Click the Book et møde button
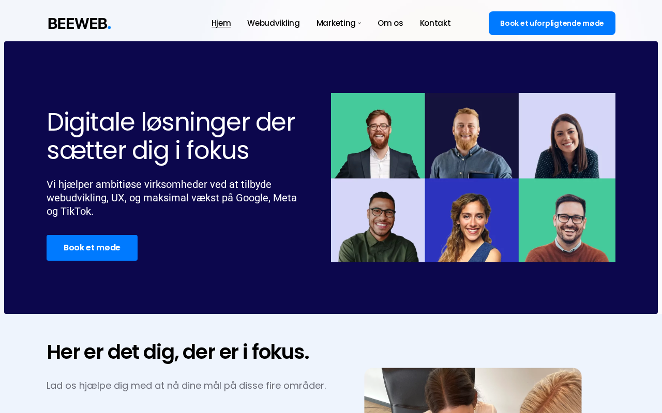This screenshot has height=413, width=662. click(x=92, y=248)
